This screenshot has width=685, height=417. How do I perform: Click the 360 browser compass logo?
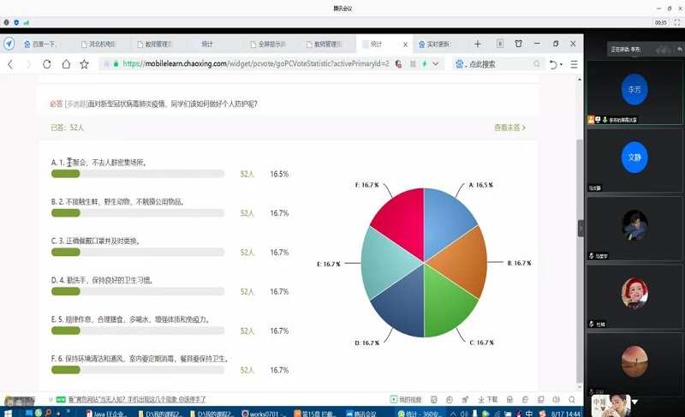9,44
